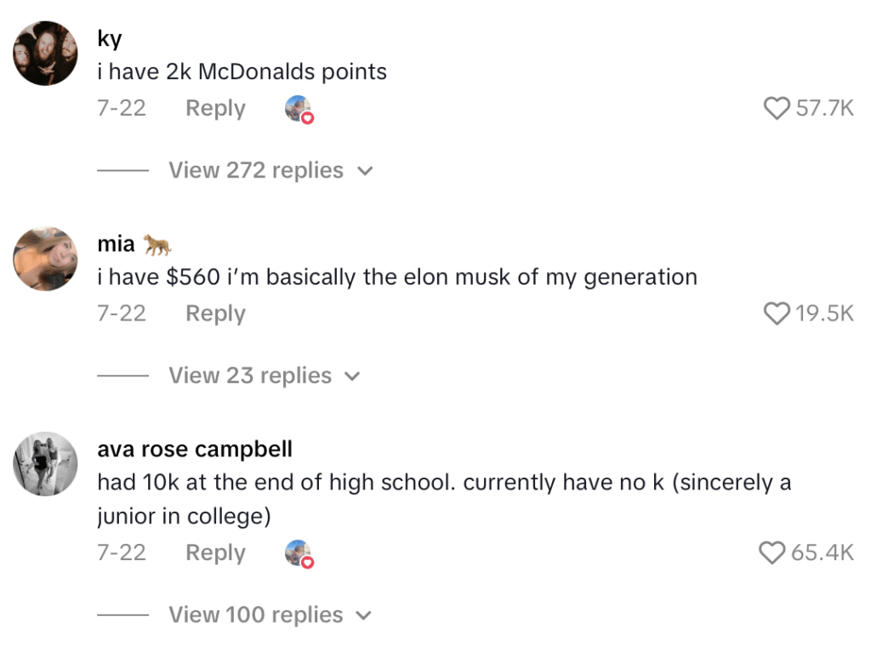Open username ava rose campbell

195,449
